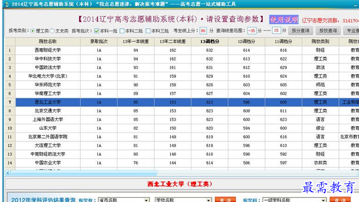Click the app icon in the title bar
The width and height of the screenshot is (359, 202).
tap(7, 4)
